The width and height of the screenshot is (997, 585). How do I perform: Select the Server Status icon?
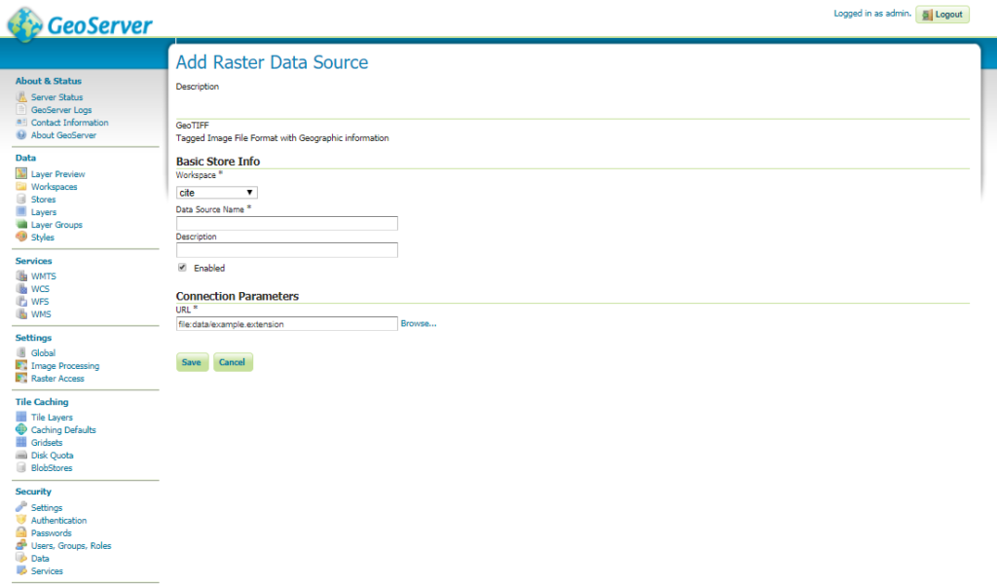20,96
